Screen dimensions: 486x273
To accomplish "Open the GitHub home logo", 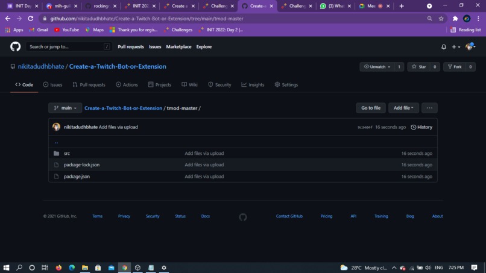I will tap(15, 47).
